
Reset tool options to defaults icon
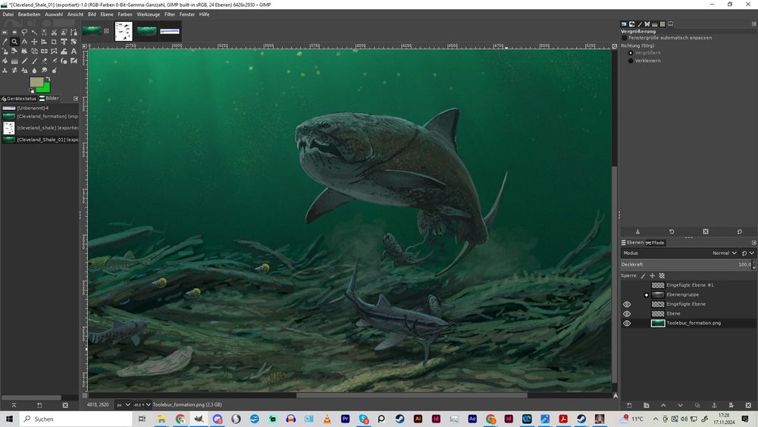739,231
